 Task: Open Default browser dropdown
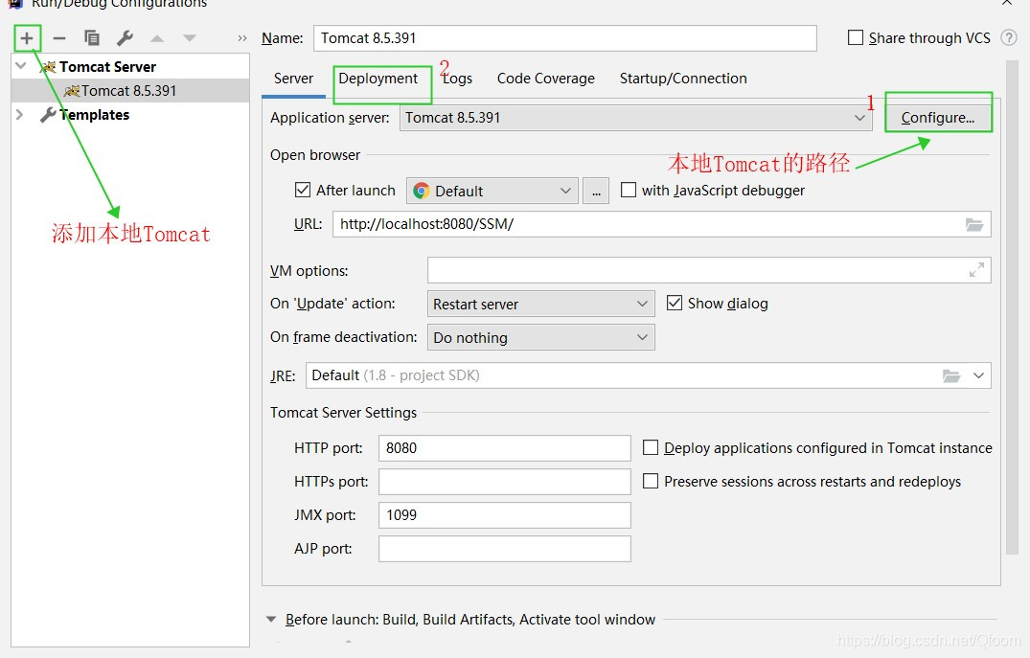point(492,191)
